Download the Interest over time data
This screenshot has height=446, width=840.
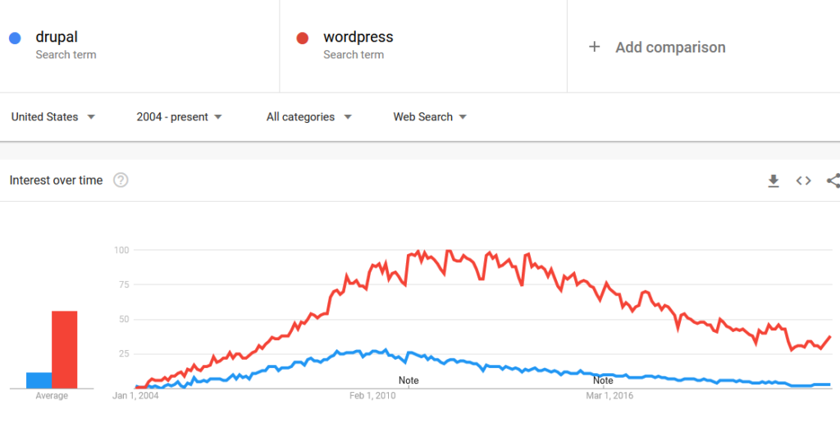(x=773, y=180)
